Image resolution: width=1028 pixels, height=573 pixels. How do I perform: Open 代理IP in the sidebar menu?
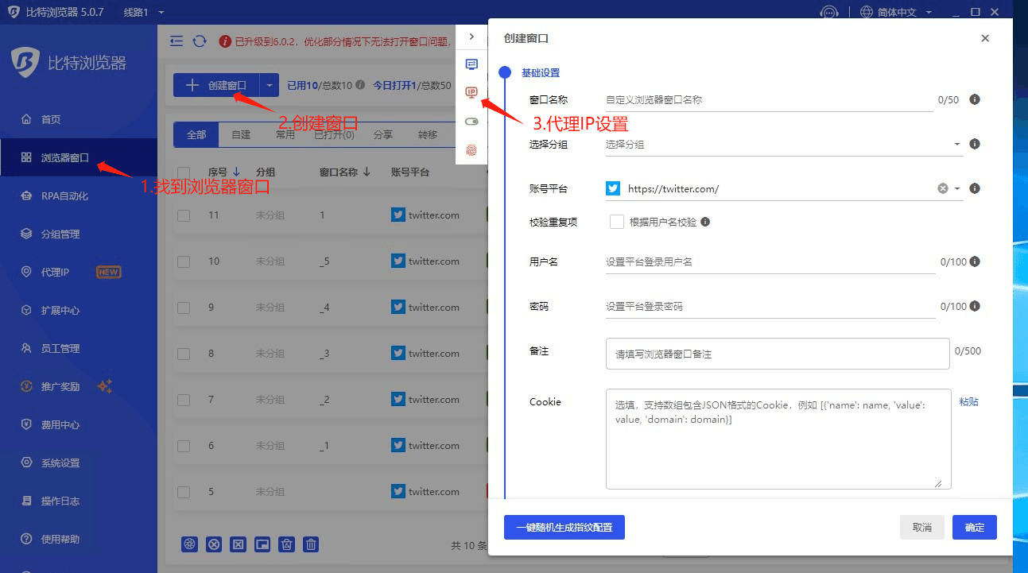pyautogui.click(x=56, y=273)
